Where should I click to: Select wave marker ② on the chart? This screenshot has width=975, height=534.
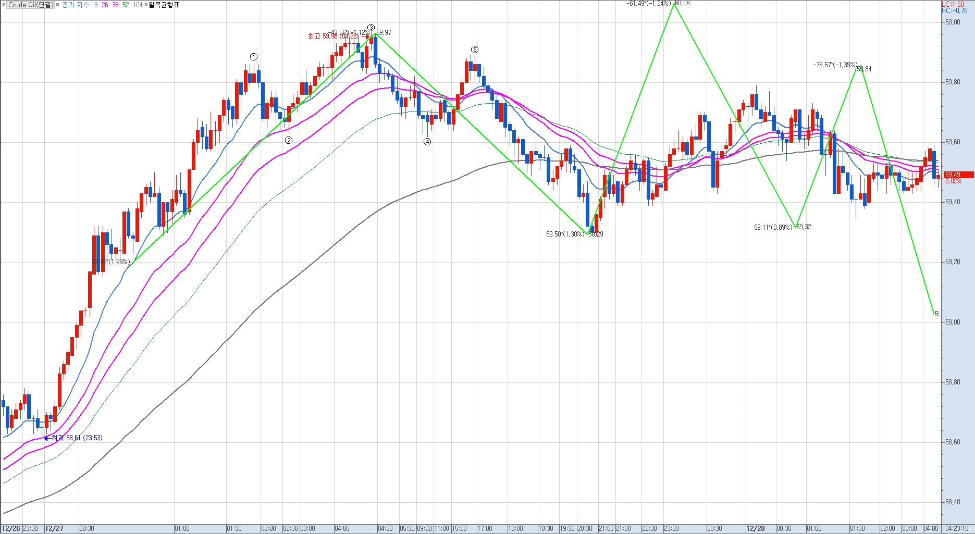(288, 140)
